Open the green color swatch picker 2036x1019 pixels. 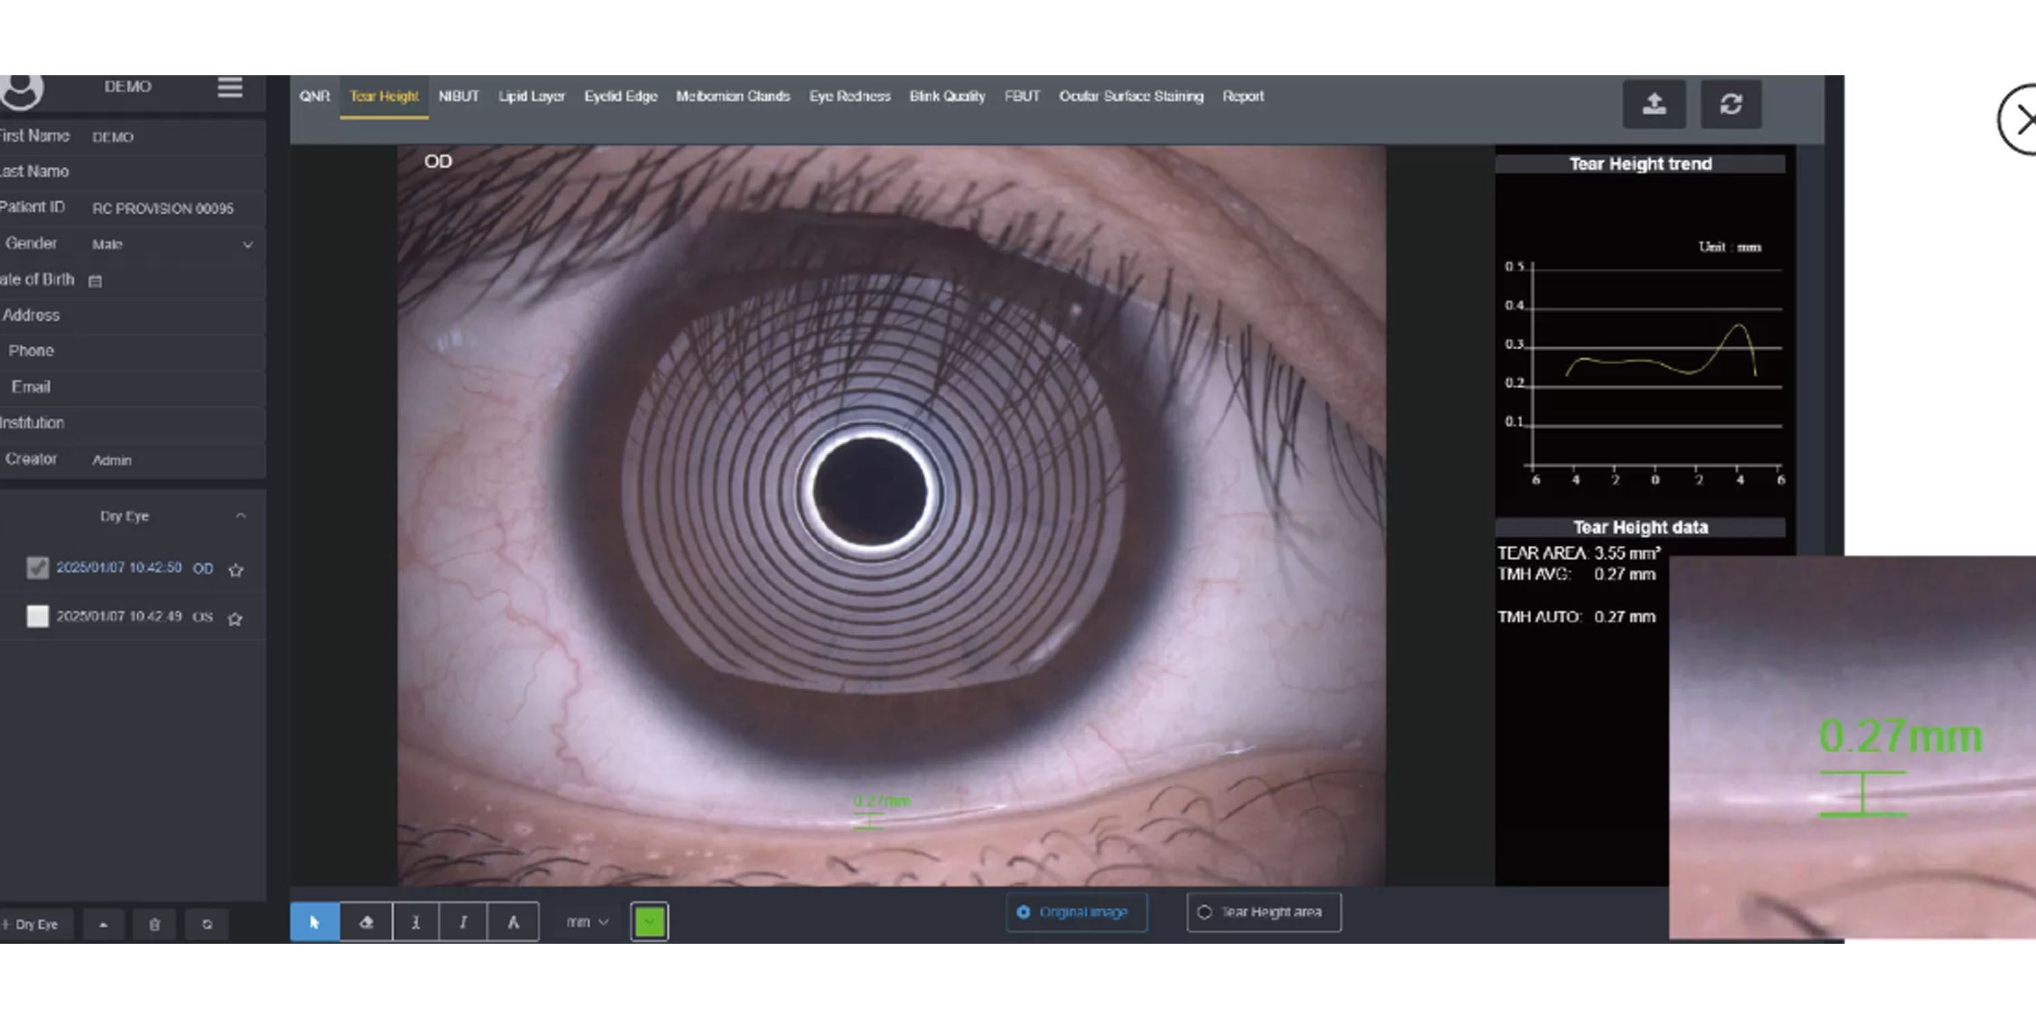pos(649,921)
